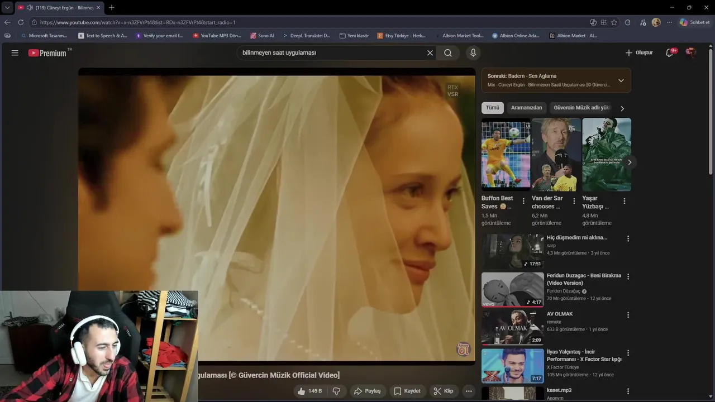
Task: Open a new browser tab
Action: pyautogui.click(x=112, y=7)
